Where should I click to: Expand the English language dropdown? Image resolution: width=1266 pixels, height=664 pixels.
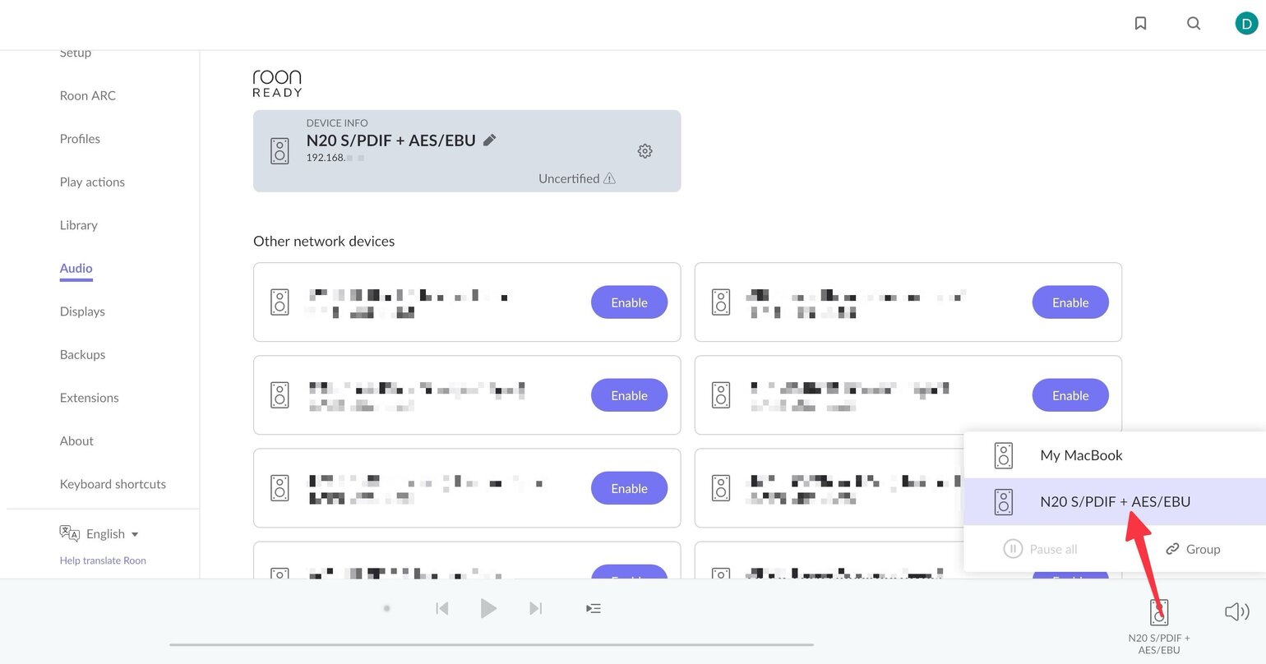point(113,534)
